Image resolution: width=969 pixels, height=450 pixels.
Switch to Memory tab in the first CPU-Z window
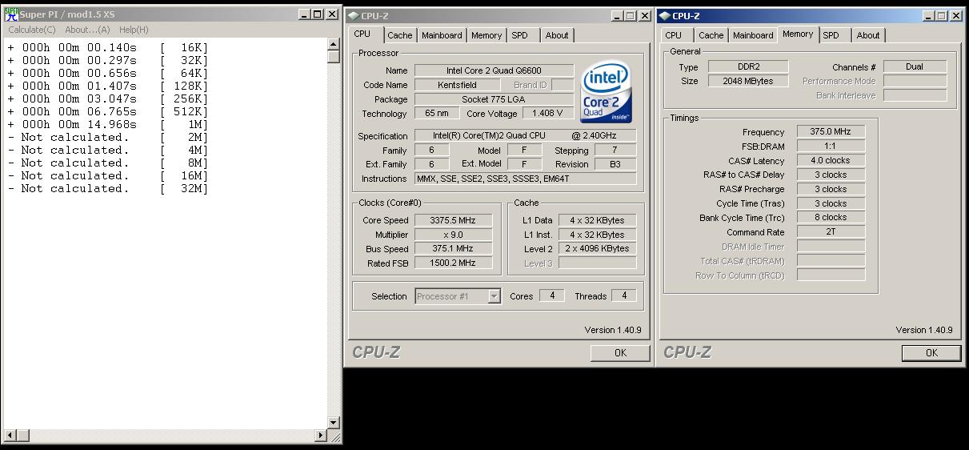tap(486, 35)
